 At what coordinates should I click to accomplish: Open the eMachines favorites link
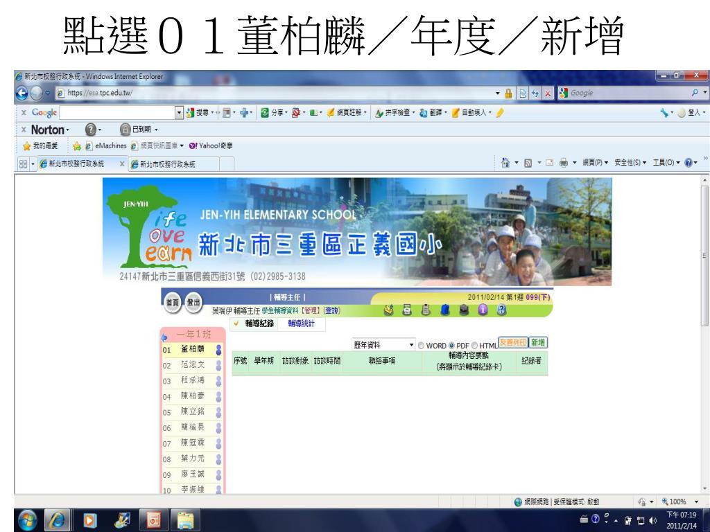106,145
